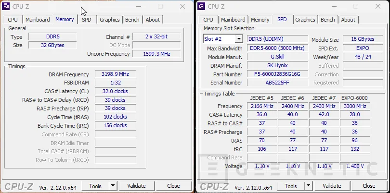Expand Tools dropdown arrow in left window

[x=113, y=186]
